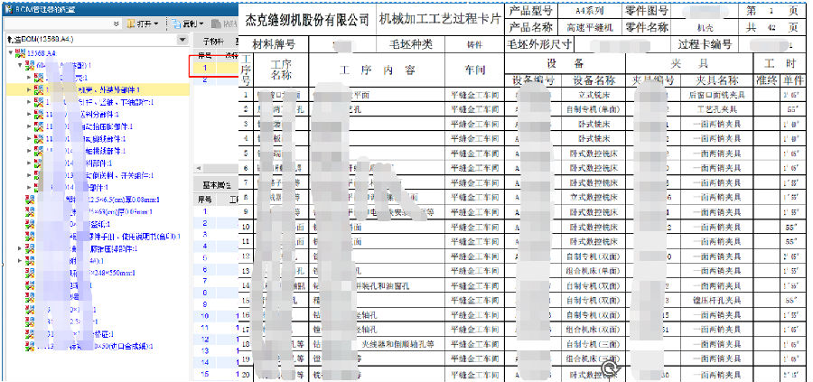
Task: Select the 厚0.08mm material tree item
Action: [x=98, y=200]
